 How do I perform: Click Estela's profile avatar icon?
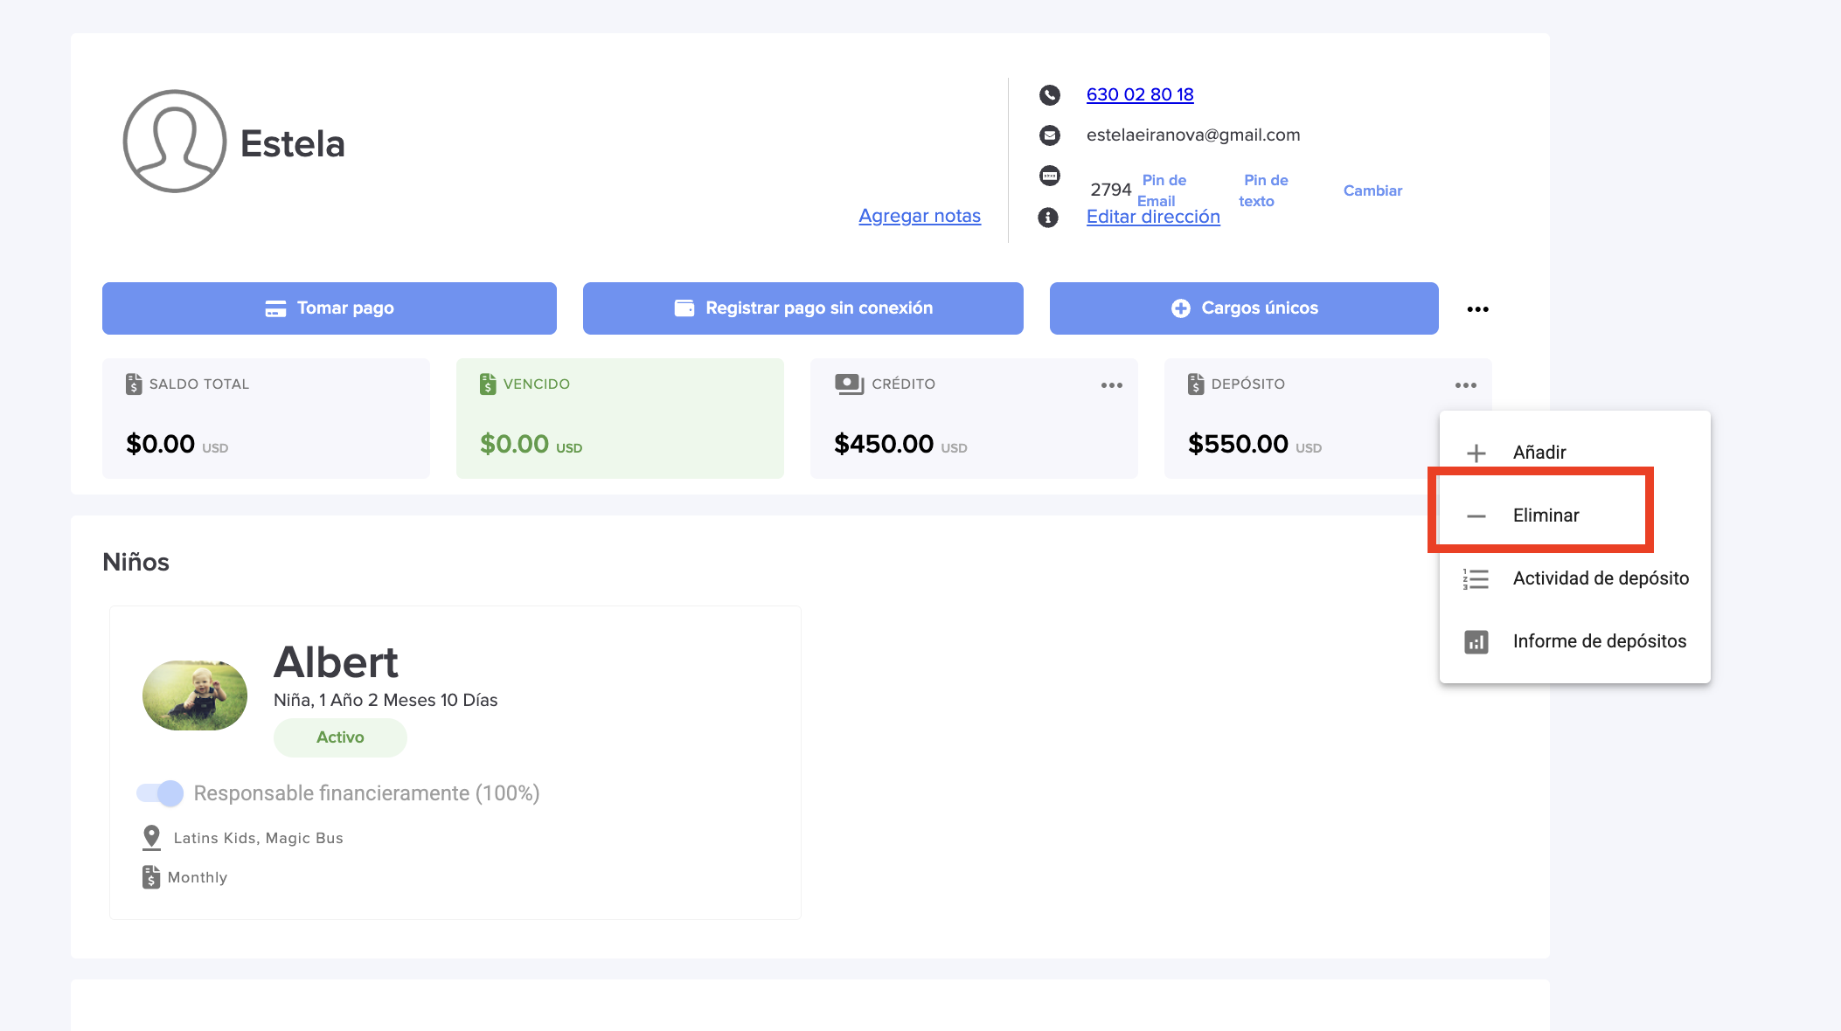[174, 142]
